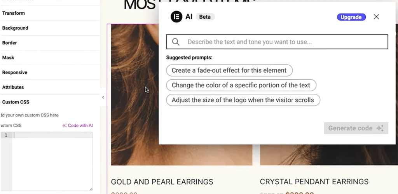Click the Elementor logo icon in AI dialog

point(176,17)
